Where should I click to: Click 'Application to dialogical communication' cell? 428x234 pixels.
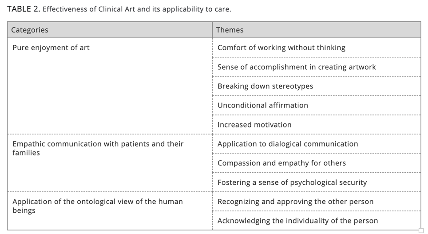pyautogui.click(x=288, y=144)
